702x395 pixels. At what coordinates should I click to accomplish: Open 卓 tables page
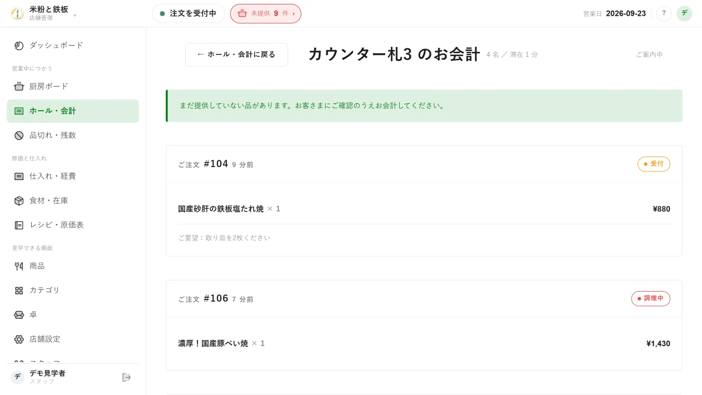click(73, 315)
